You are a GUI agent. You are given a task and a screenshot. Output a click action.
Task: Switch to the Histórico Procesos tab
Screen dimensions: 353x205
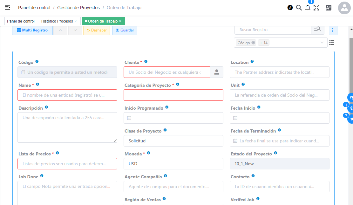point(57,21)
